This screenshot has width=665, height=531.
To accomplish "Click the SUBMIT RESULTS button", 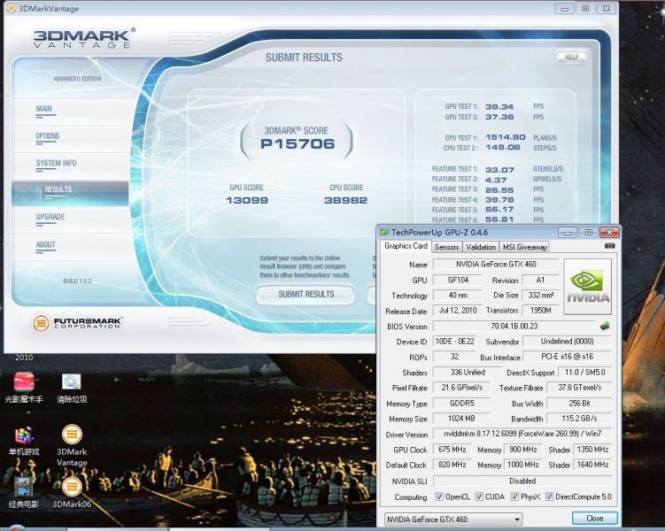I will coord(306,294).
